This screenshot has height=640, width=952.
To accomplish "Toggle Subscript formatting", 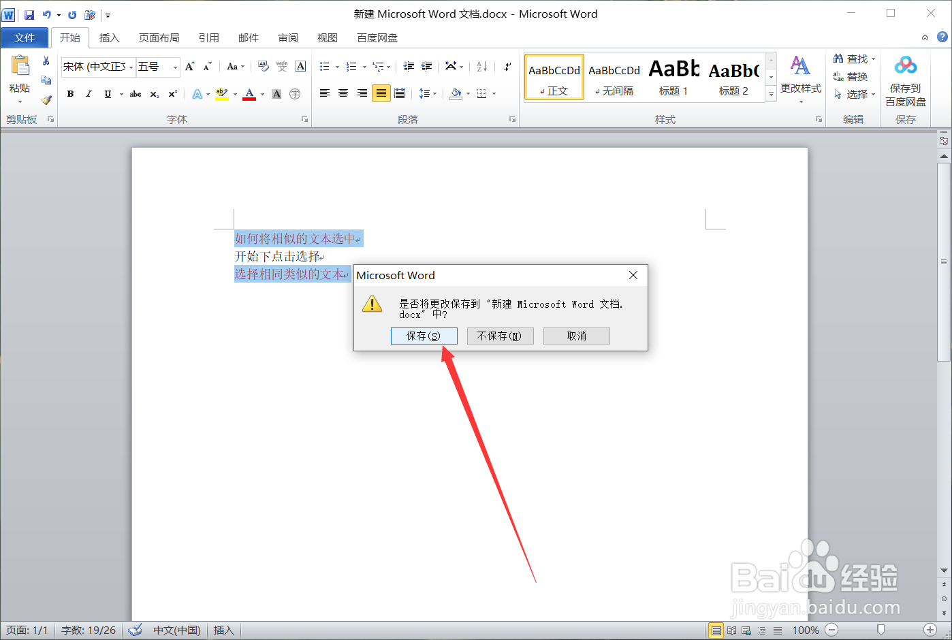I will pyautogui.click(x=155, y=94).
